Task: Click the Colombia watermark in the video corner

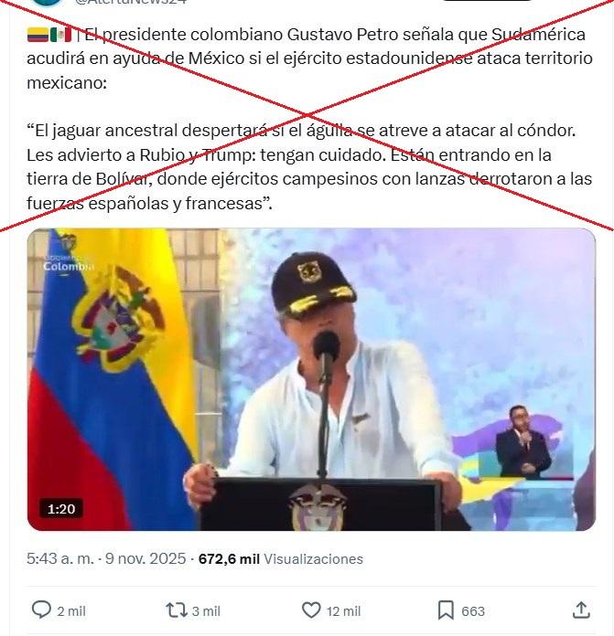Action: click(x=69, y=264)
